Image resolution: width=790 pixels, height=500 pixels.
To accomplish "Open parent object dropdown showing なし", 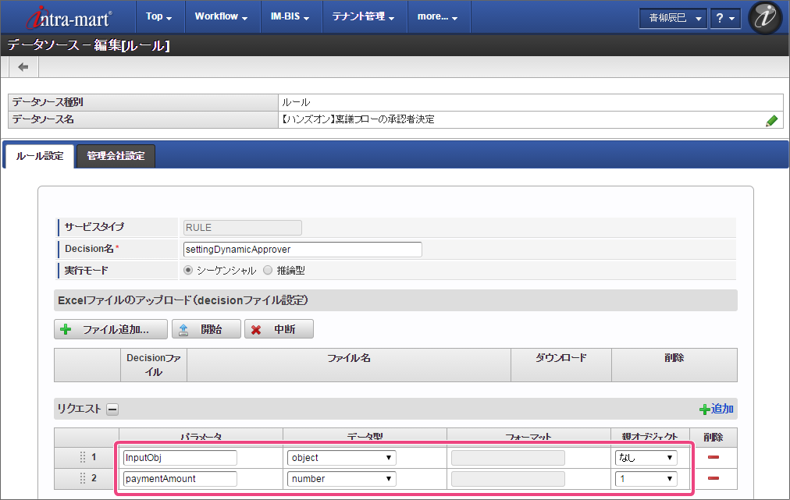I will [x=646, y=458].
